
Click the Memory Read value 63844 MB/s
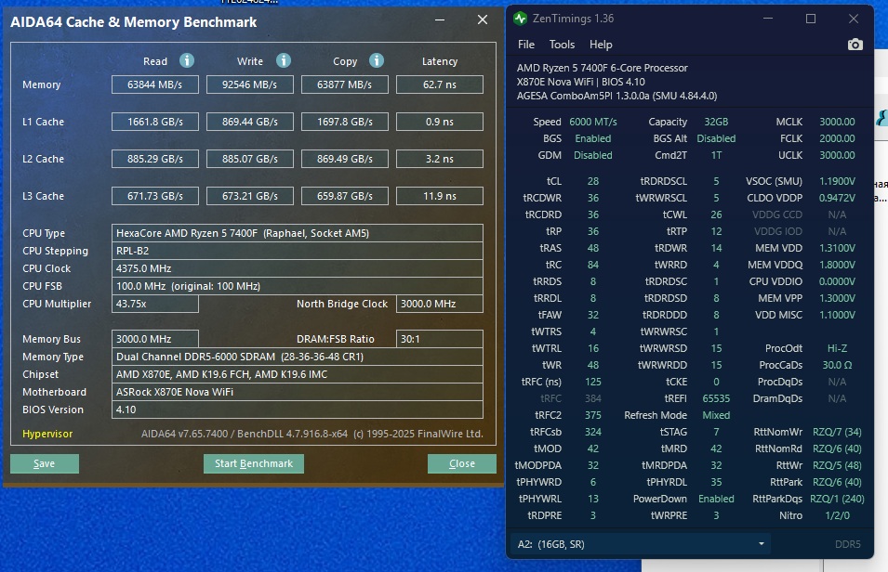[x=155, y=84]
